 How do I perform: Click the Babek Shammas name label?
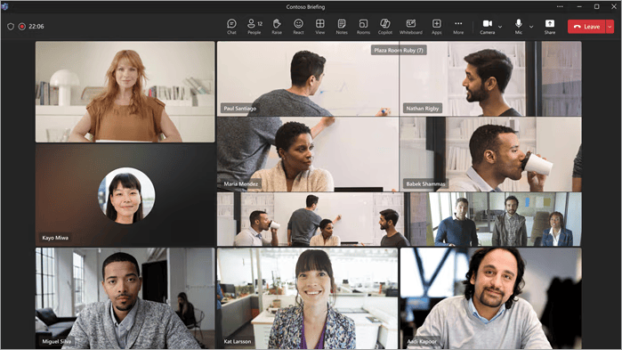pyautogui.click(x=425, y=183)
